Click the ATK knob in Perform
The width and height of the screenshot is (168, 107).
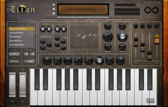pos(57,60)
